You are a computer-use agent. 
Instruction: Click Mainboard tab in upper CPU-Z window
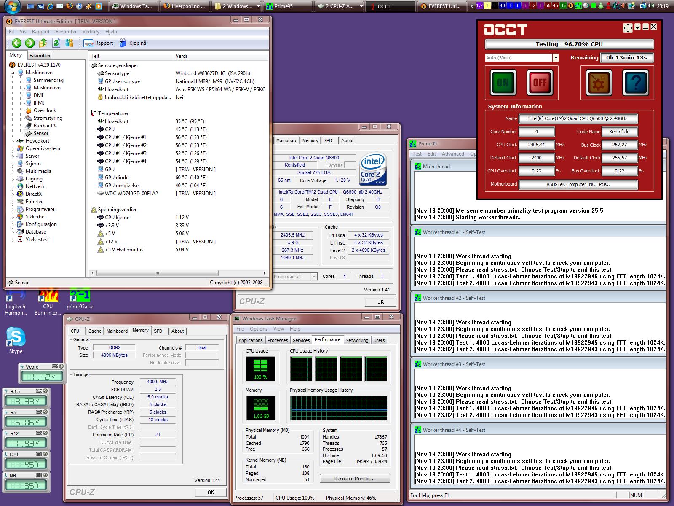pyautogui.click(x=287, y=140)
